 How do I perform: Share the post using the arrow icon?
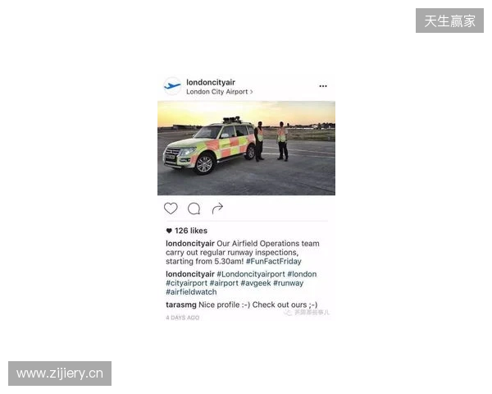tap(217, 208)
